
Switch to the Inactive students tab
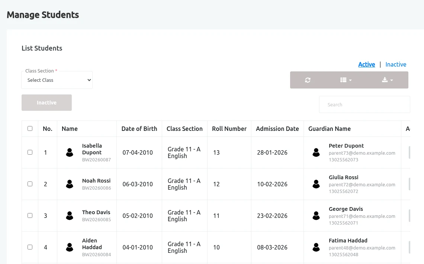[x=396, y=64]
